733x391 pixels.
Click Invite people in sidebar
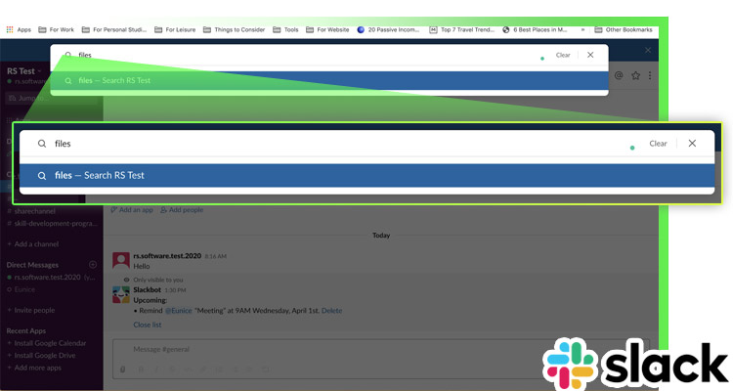tap(31, 310)
